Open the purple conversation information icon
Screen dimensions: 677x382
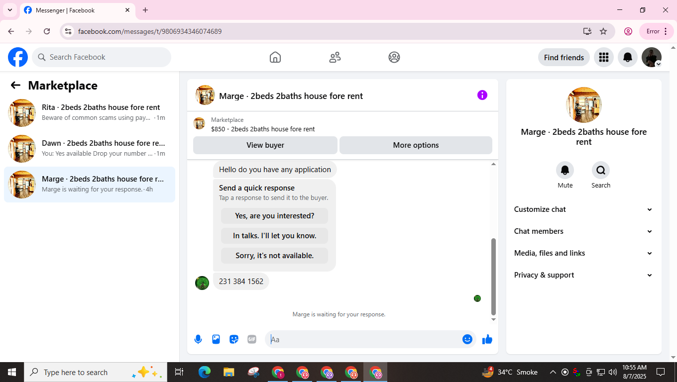[482, 95]
